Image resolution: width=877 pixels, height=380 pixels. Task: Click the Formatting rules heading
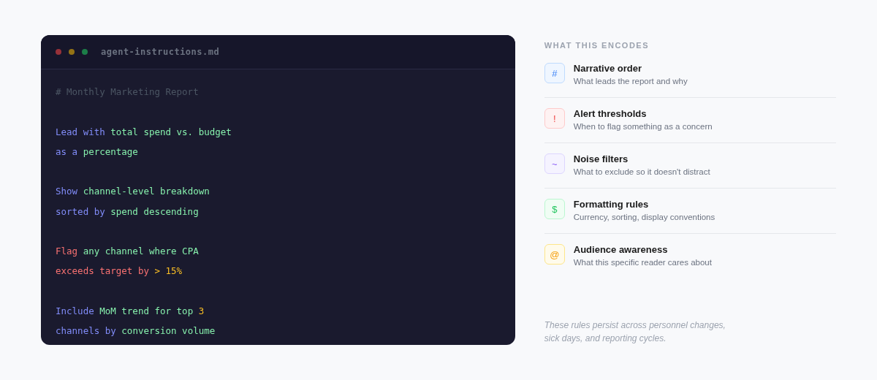click(x=611, y=205)
